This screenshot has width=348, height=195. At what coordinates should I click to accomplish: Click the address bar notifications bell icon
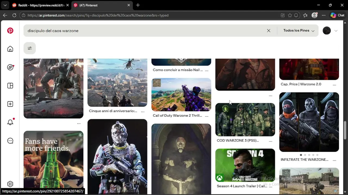[296, 15]
